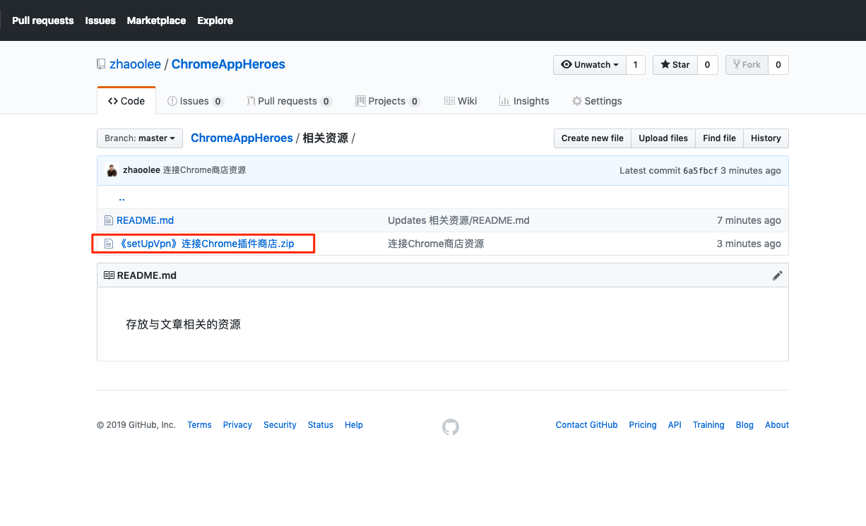Open API footer link

675,425
